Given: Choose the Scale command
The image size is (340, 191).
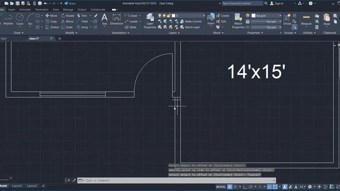Looking at the screenshot, I should tap(67, 27).
